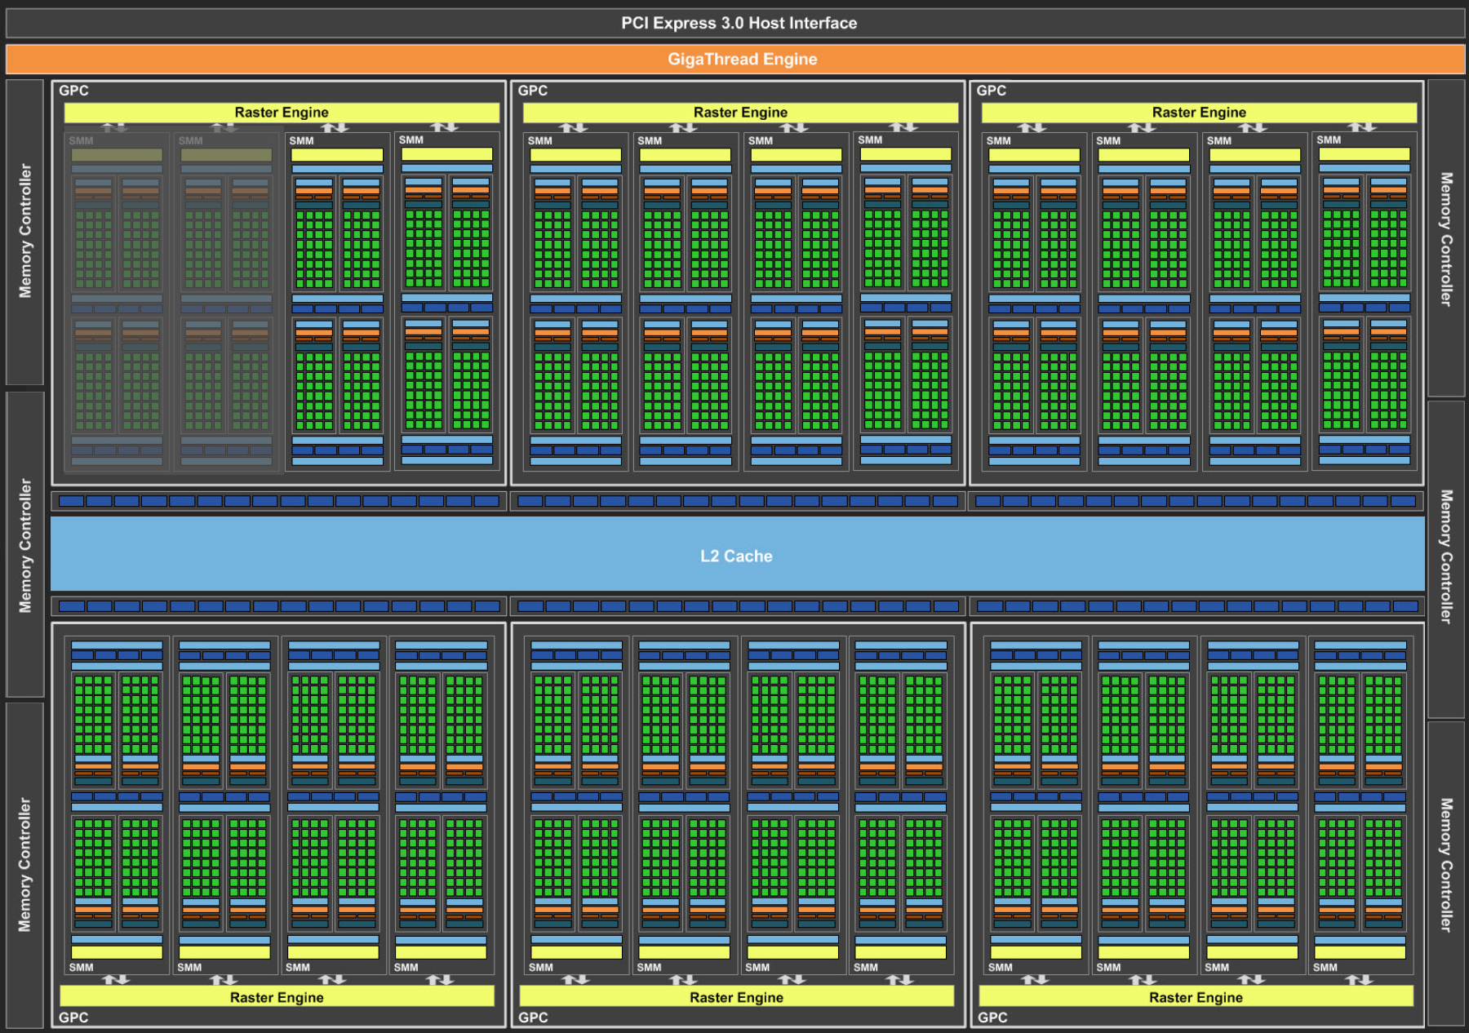Select the Raster Engine in top-right GPC
Image resolution: width=1469 pixels, height=1033 pixels.
(x=1198, y=113)
